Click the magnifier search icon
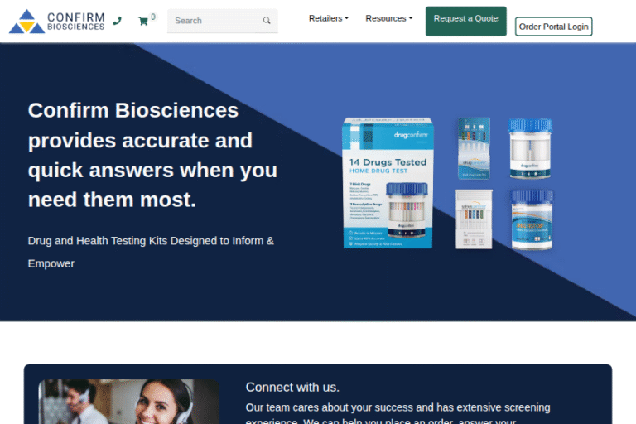Viewport: 636px width, 424px height. tap(267, 21)
